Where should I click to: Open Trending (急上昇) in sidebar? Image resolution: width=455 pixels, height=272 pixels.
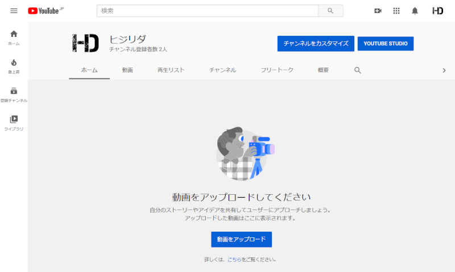coord(14,66)
